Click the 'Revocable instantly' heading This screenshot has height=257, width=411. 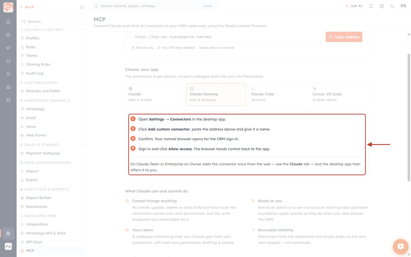(276, 230)
